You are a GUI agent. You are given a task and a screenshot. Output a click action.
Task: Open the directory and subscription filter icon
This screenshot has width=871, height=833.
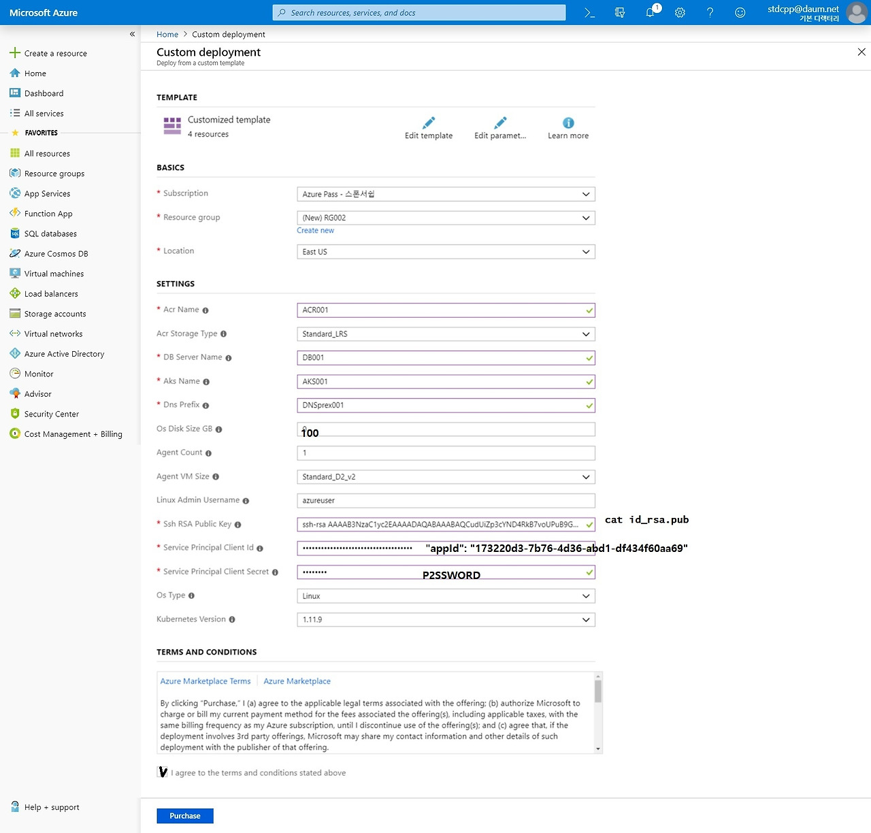[620, 13]
